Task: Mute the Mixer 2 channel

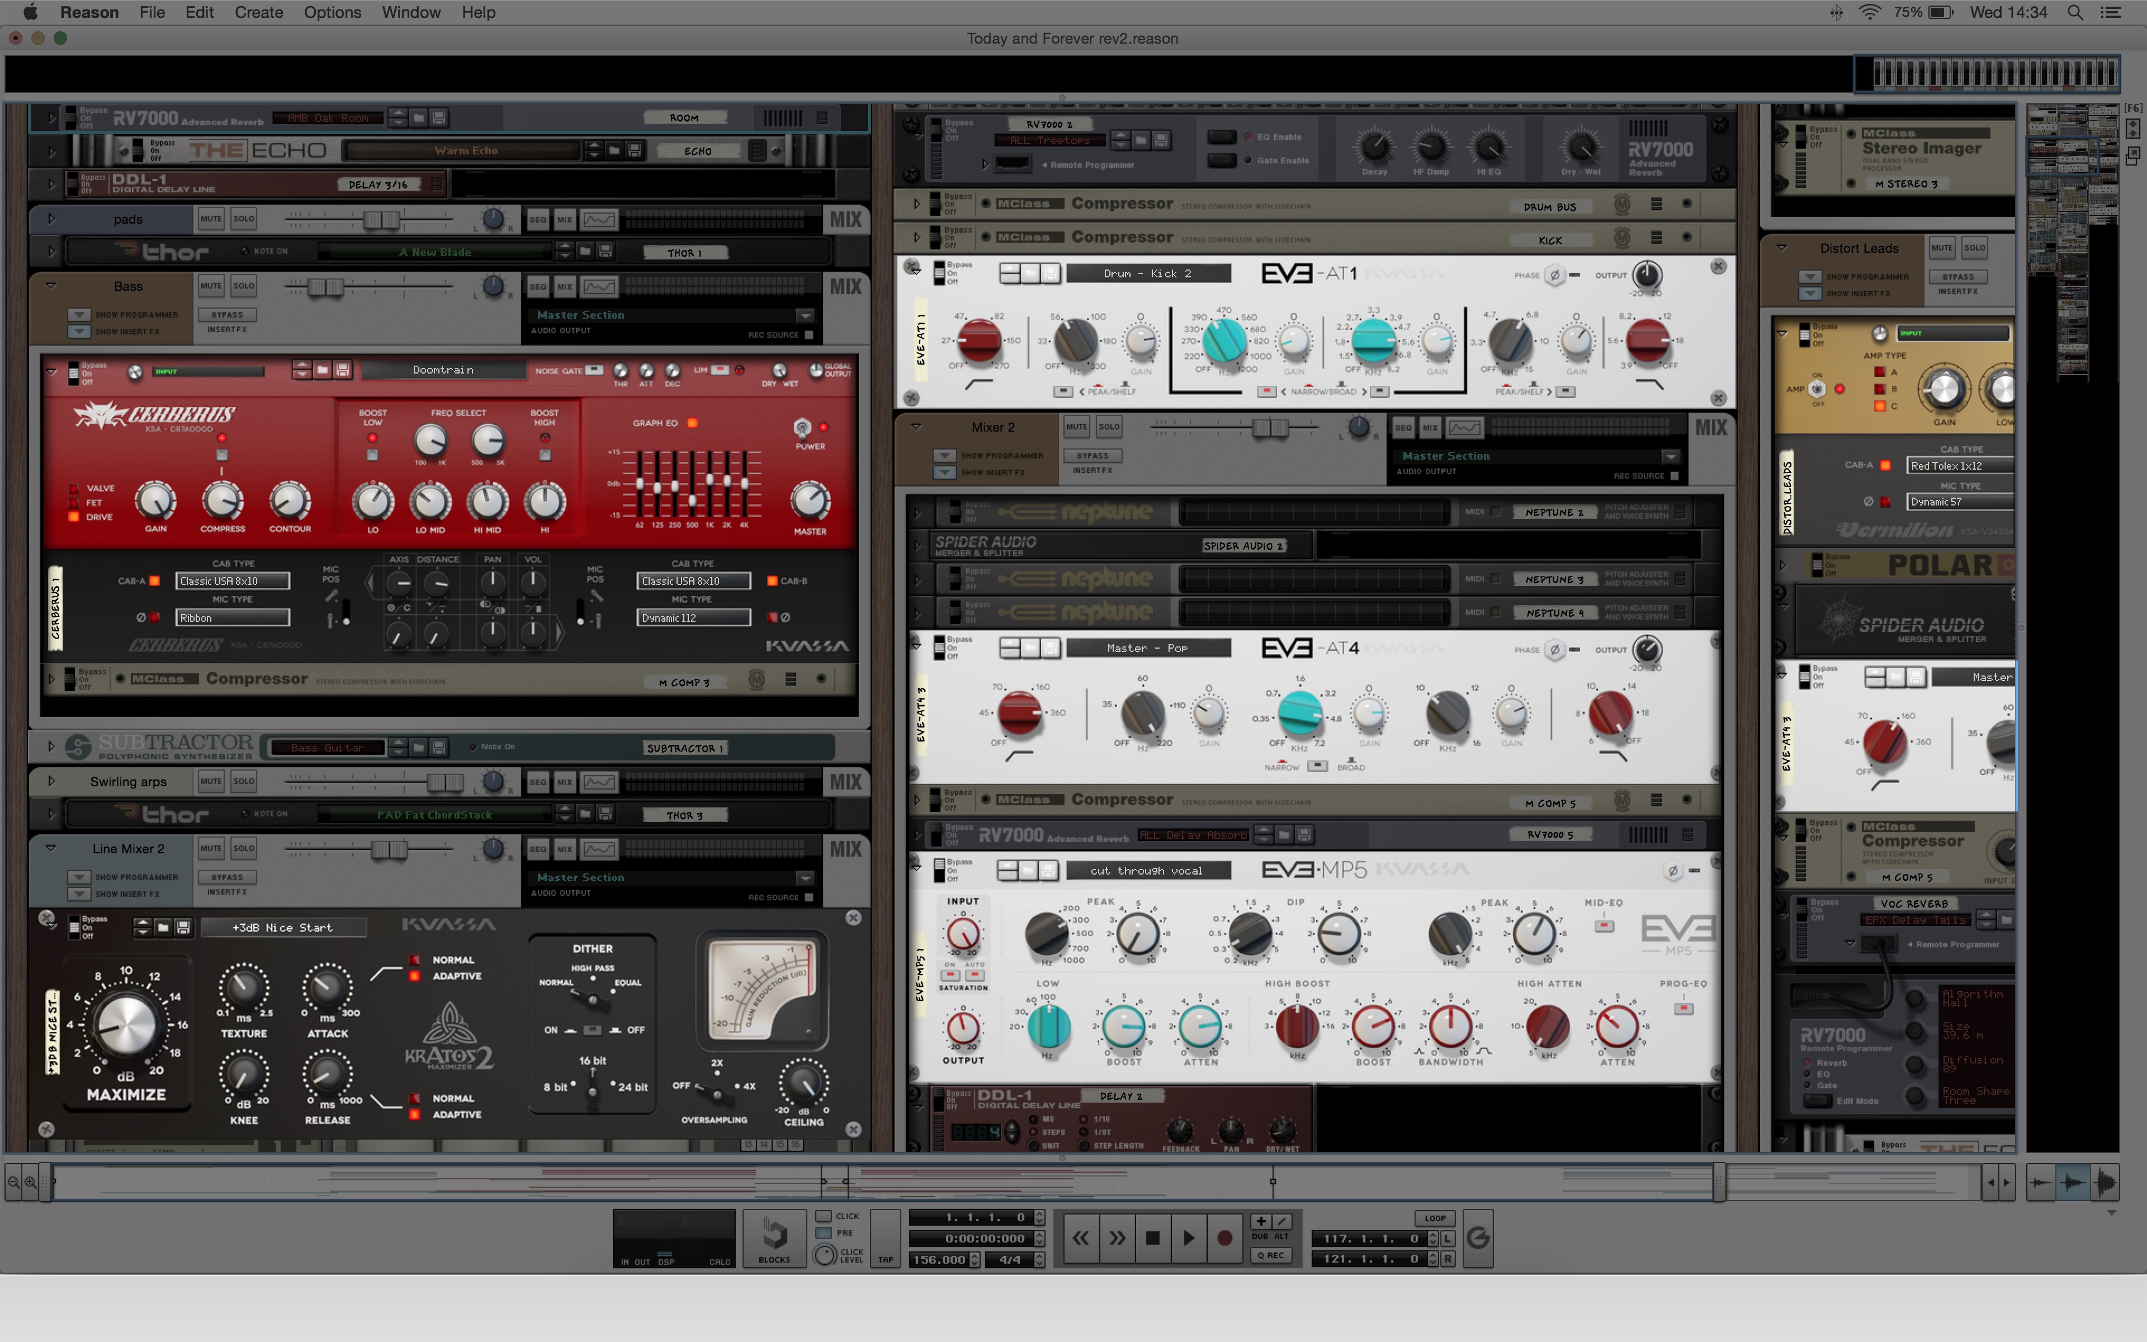Action: pyautogui.click(x=1076, y=427)
